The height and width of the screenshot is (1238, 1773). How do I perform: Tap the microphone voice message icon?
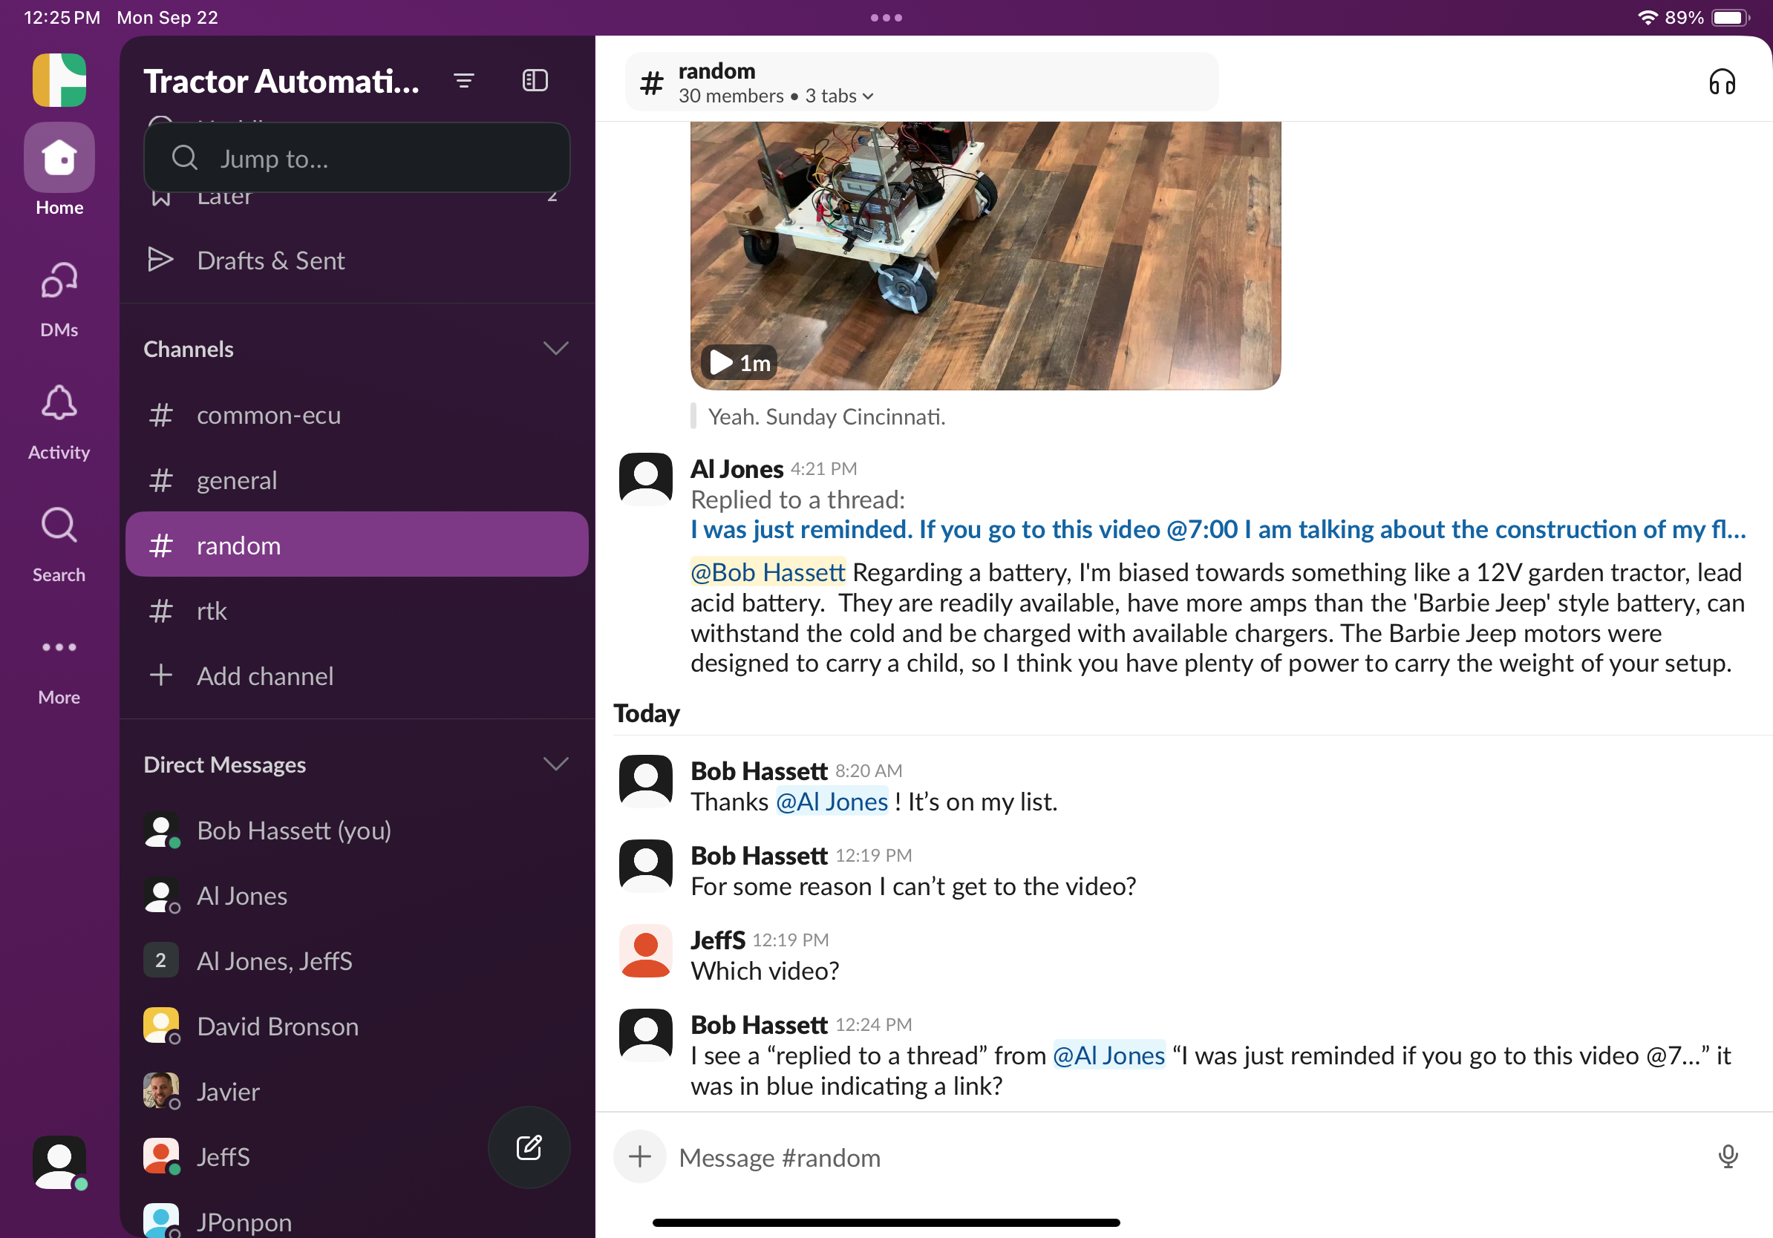pos(1728,1156)
